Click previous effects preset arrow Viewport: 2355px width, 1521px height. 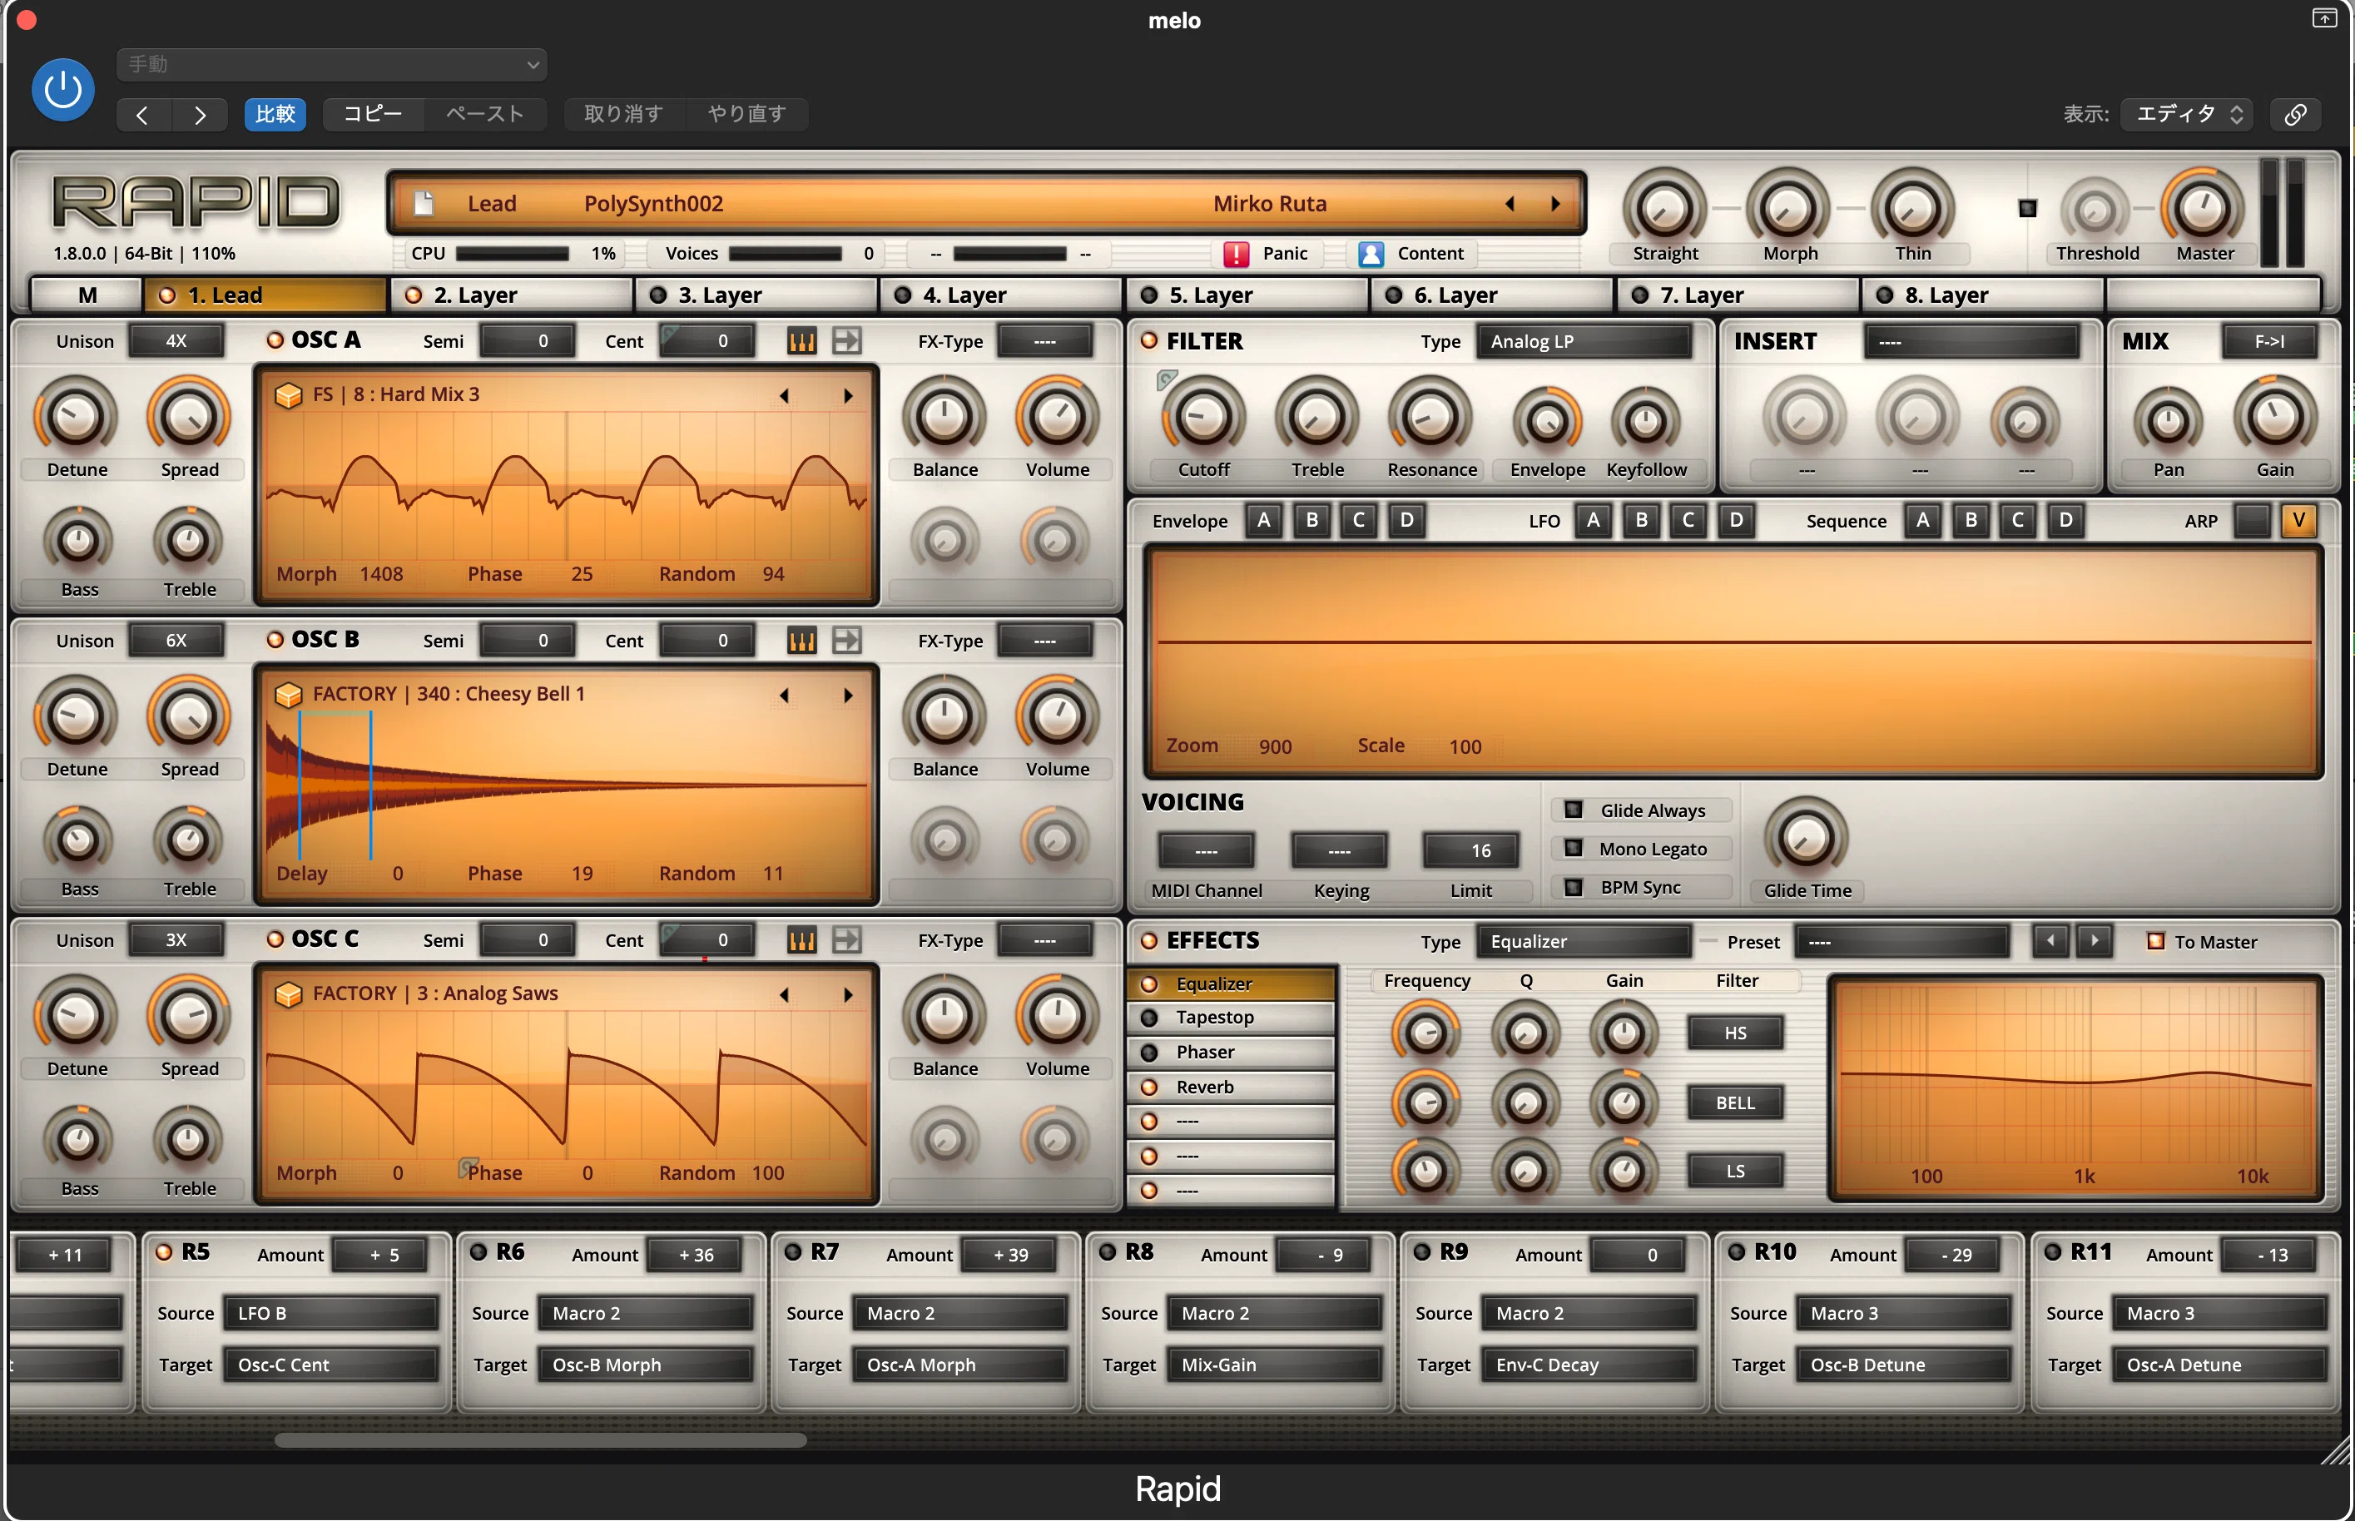click(x=2050, y=941)
